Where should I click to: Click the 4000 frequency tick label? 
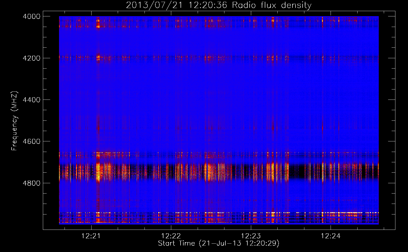coord(32,16)
